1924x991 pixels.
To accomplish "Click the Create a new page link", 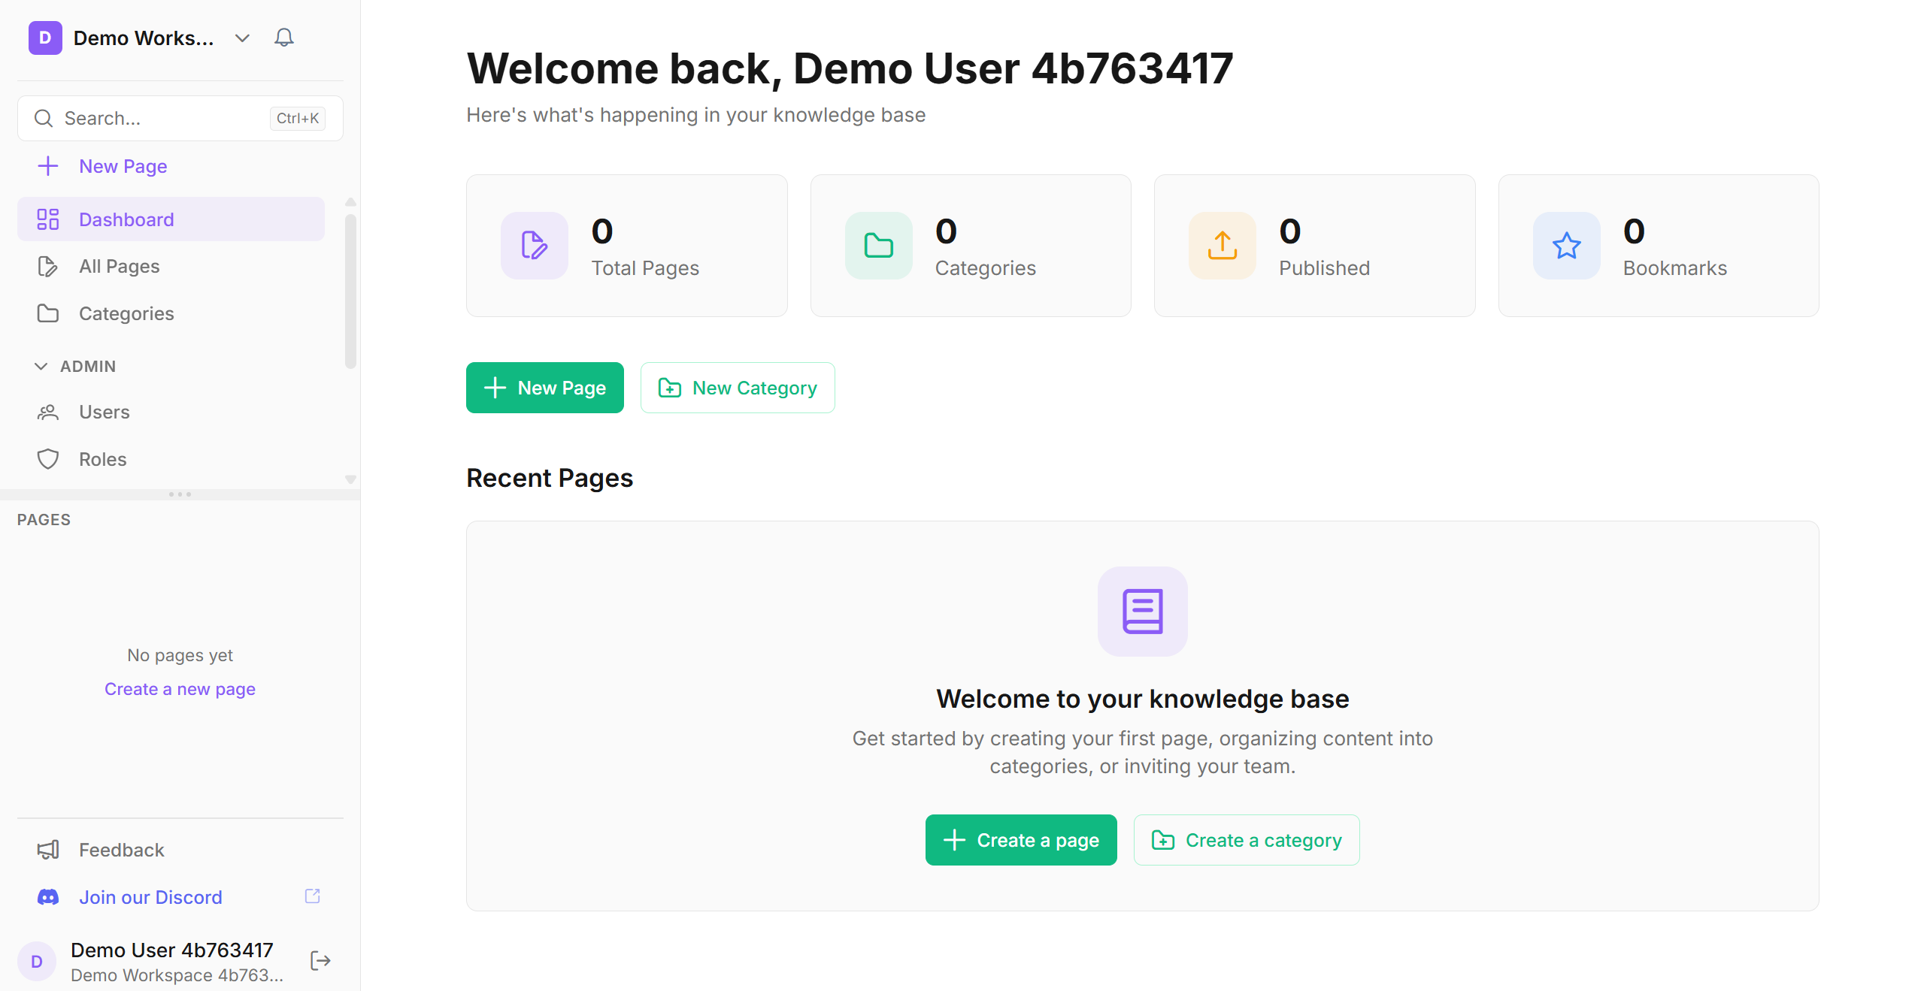I will (x=180, y=689).
